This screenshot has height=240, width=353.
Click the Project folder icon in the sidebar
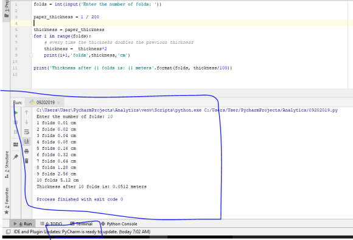(x=7, y=15)
